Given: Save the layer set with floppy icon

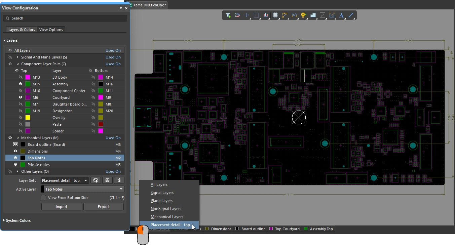Looking at the screenshot, I should 107,180.
